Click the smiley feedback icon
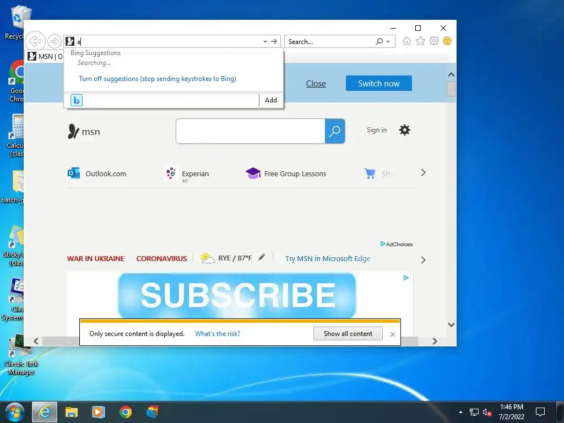This screenshot has width=564, height=423. click(x=447, y=41)
